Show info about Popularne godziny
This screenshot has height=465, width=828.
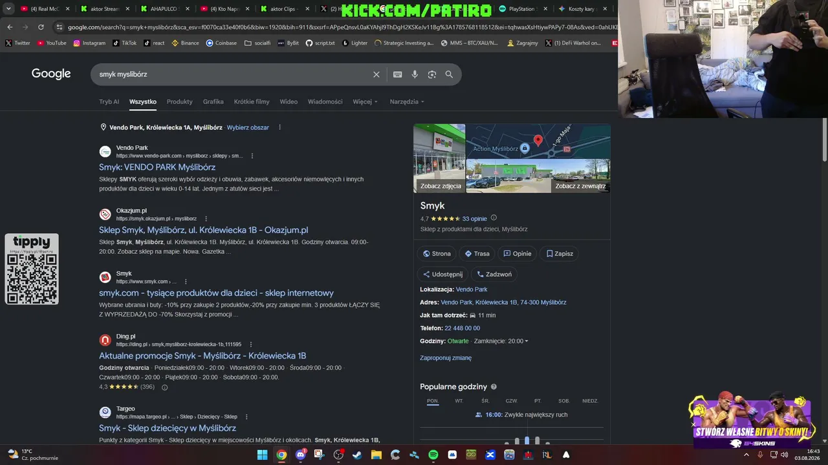494,387
